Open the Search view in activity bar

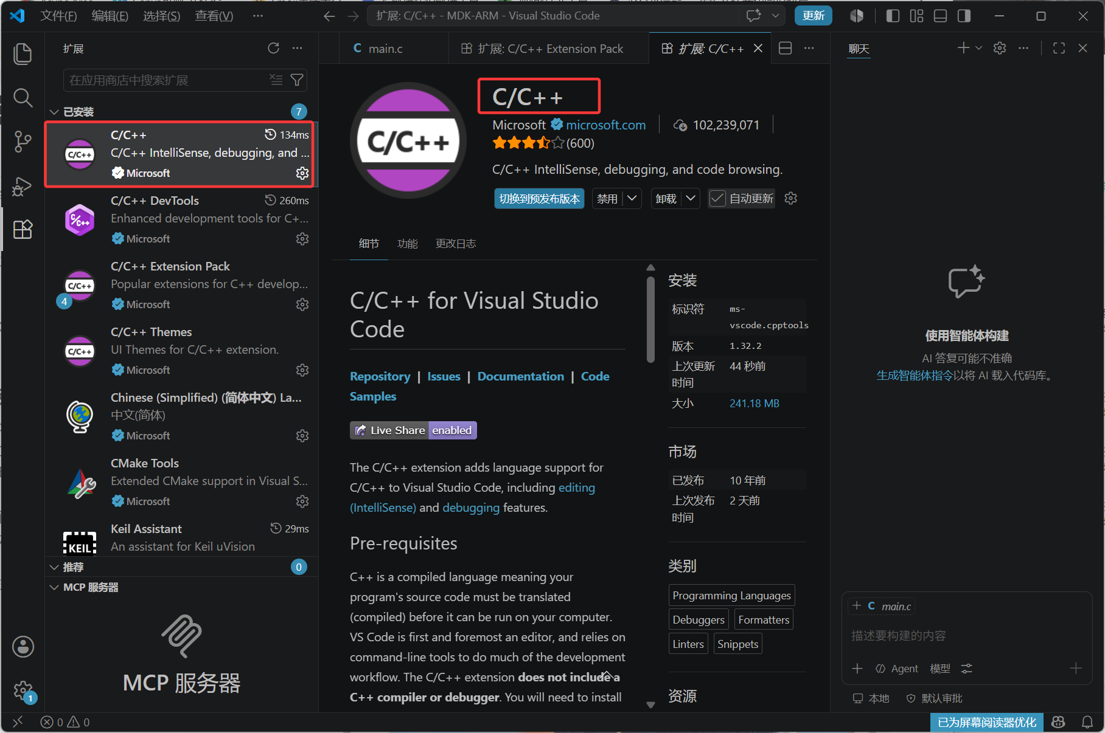pyautogui.click(x=23, y=97)
